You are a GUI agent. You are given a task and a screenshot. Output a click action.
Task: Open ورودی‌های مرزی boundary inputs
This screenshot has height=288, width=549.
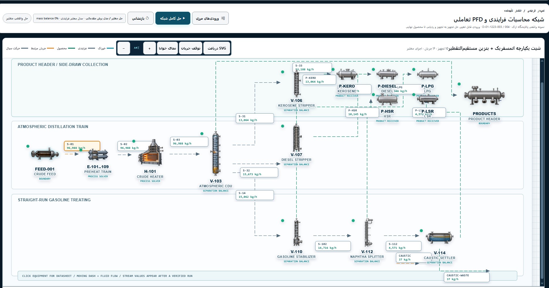210,18
